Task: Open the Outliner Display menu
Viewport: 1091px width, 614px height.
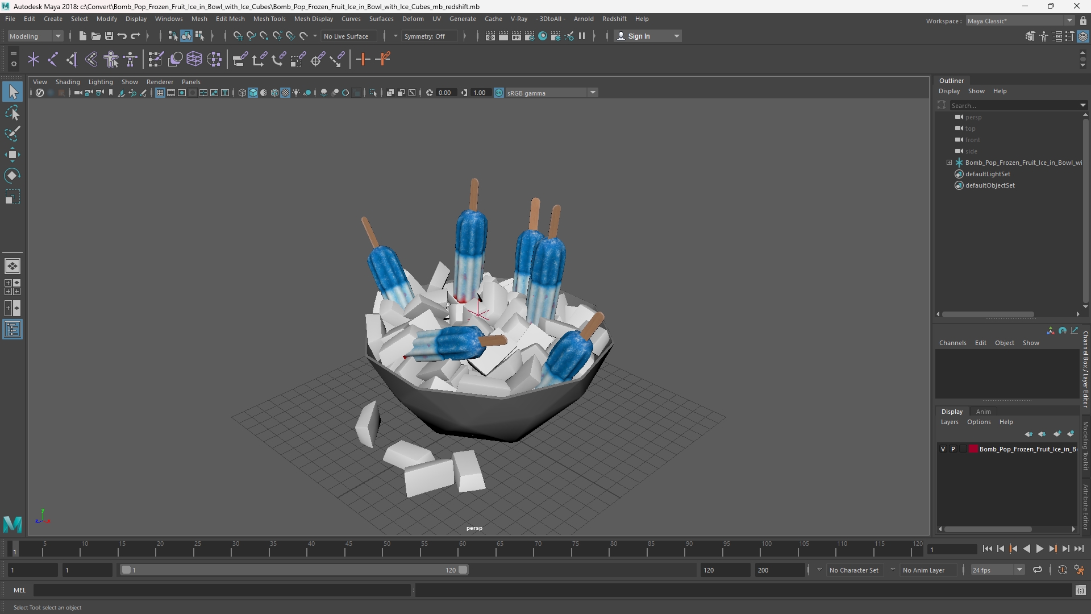Action: [x=949, y=91]
